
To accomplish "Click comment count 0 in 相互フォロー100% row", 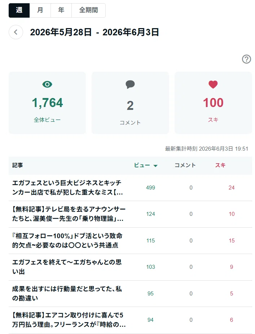I will (x=191, y=241).
